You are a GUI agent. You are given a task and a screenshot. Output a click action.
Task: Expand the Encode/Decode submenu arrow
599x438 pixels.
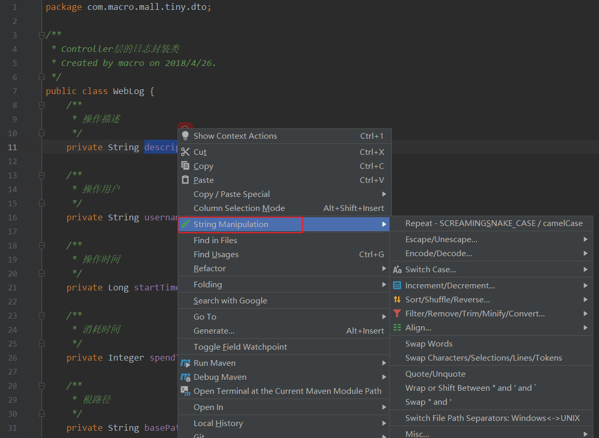586,253
